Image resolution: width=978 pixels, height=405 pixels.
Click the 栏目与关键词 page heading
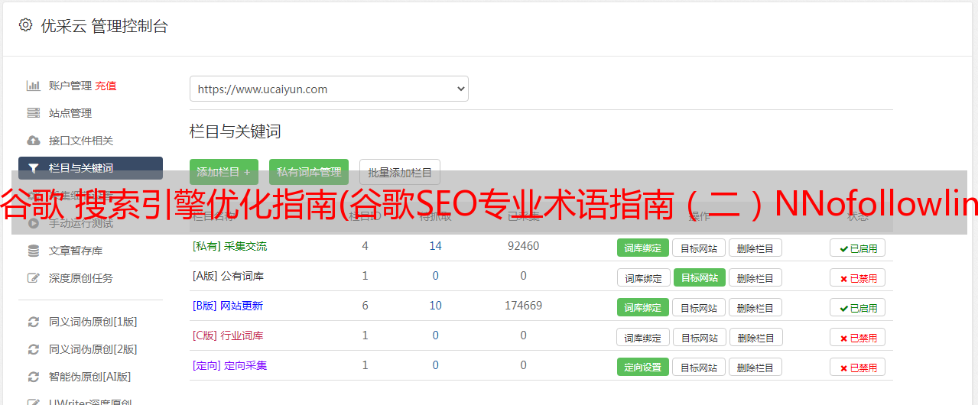(x=235, y=131)
